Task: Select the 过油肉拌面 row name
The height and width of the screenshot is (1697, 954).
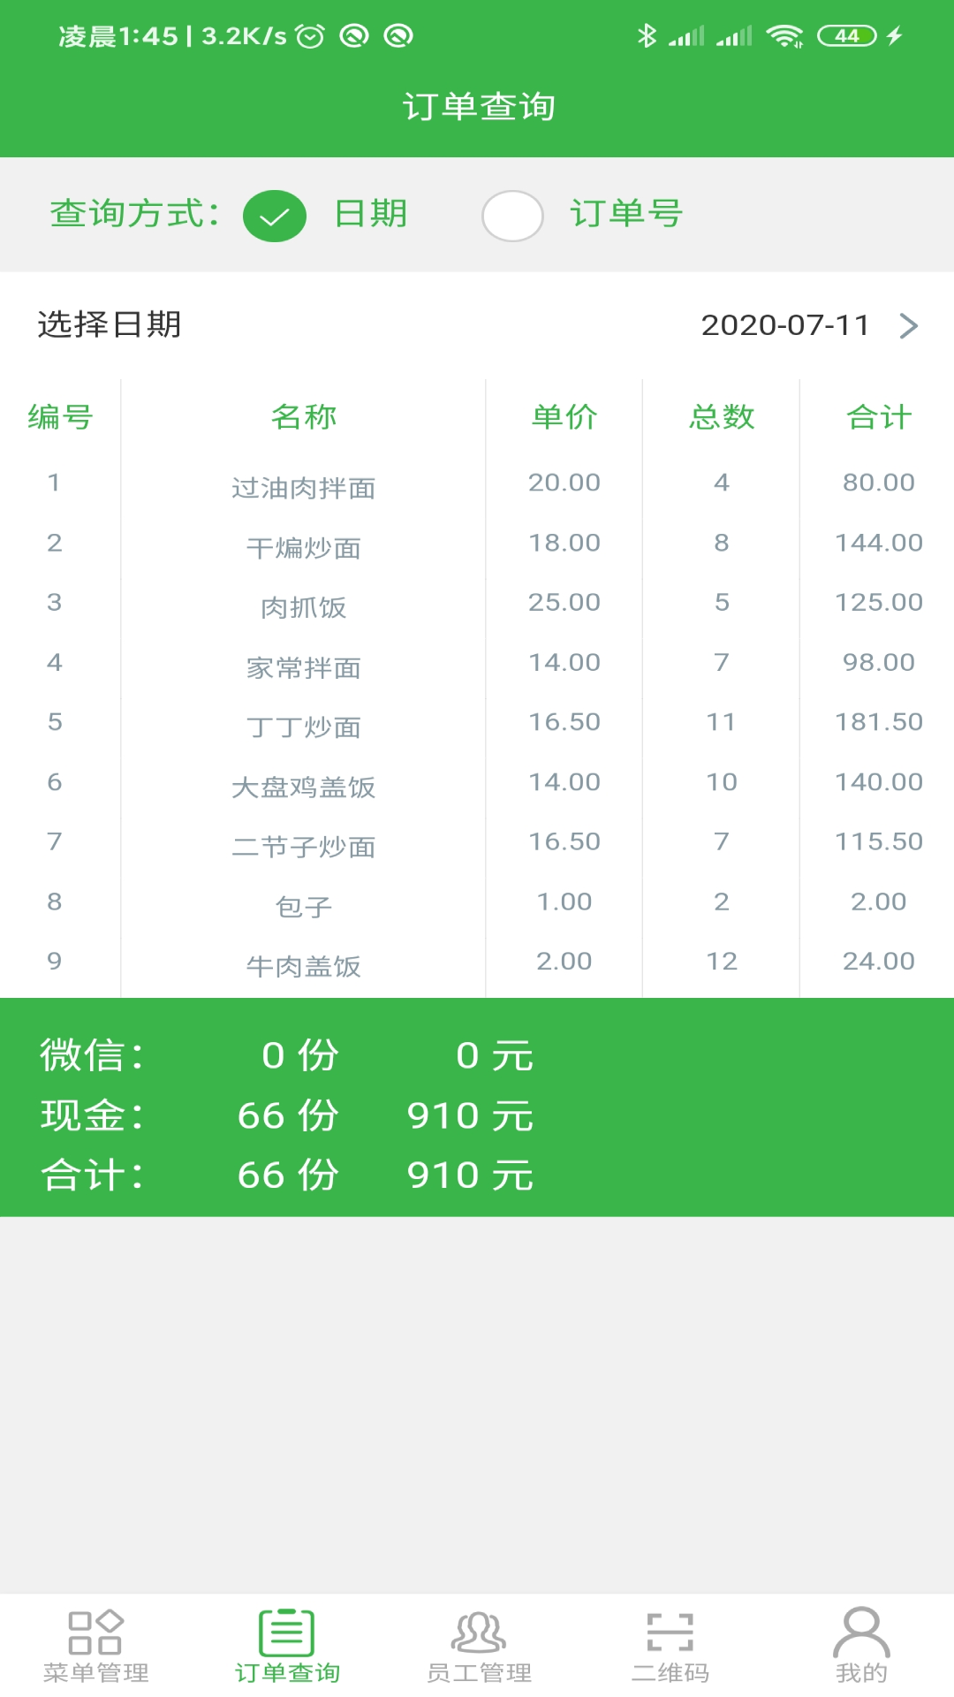Action: coord(303,488)
